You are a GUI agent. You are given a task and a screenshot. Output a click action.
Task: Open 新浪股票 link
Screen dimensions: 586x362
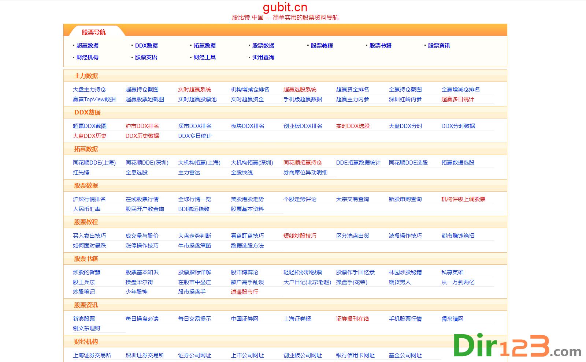tap(84, 319)
